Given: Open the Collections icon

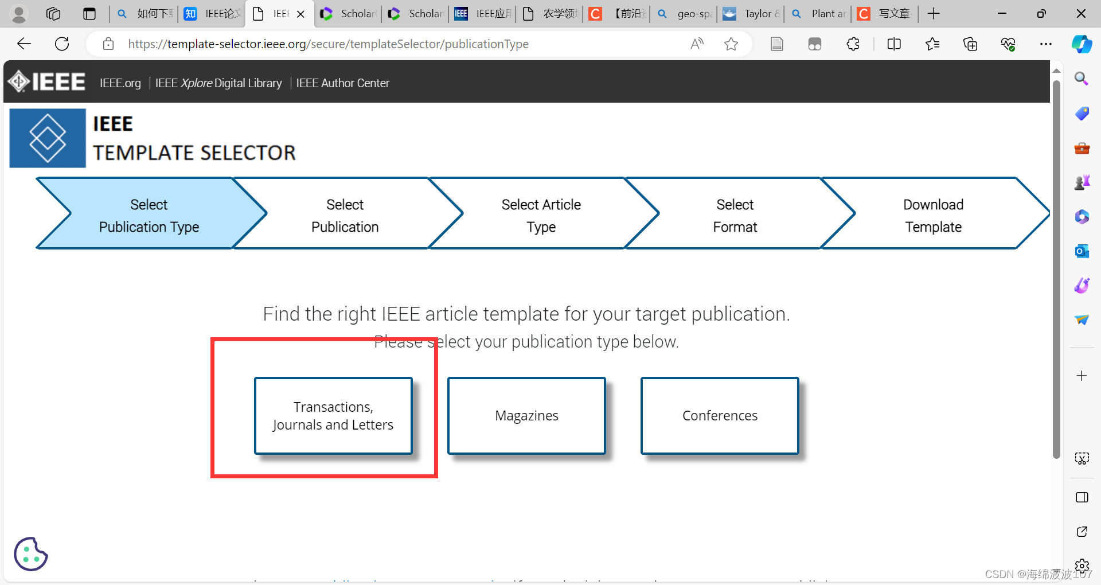Looking at the screenshot, I should coord(970,44).
